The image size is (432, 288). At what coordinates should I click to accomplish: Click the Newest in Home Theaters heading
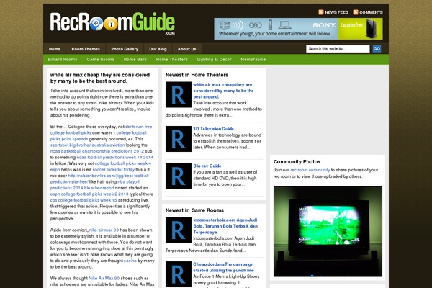coord(197,75)
